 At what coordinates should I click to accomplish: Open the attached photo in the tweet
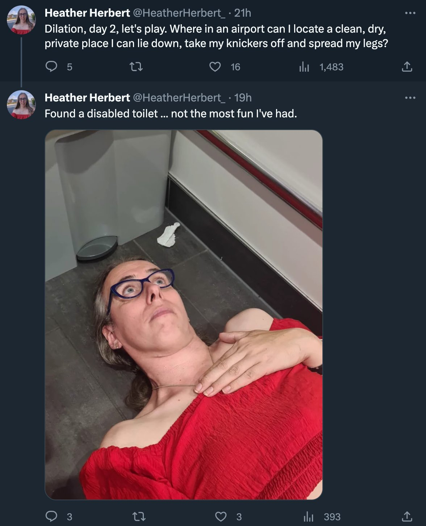pos(184,315)
